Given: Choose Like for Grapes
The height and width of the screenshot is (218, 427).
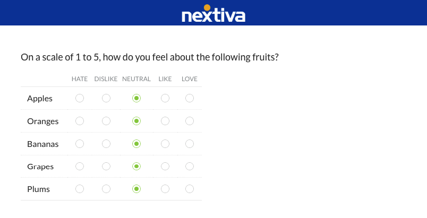Looking at the screenshot, I should click(165, 167).
